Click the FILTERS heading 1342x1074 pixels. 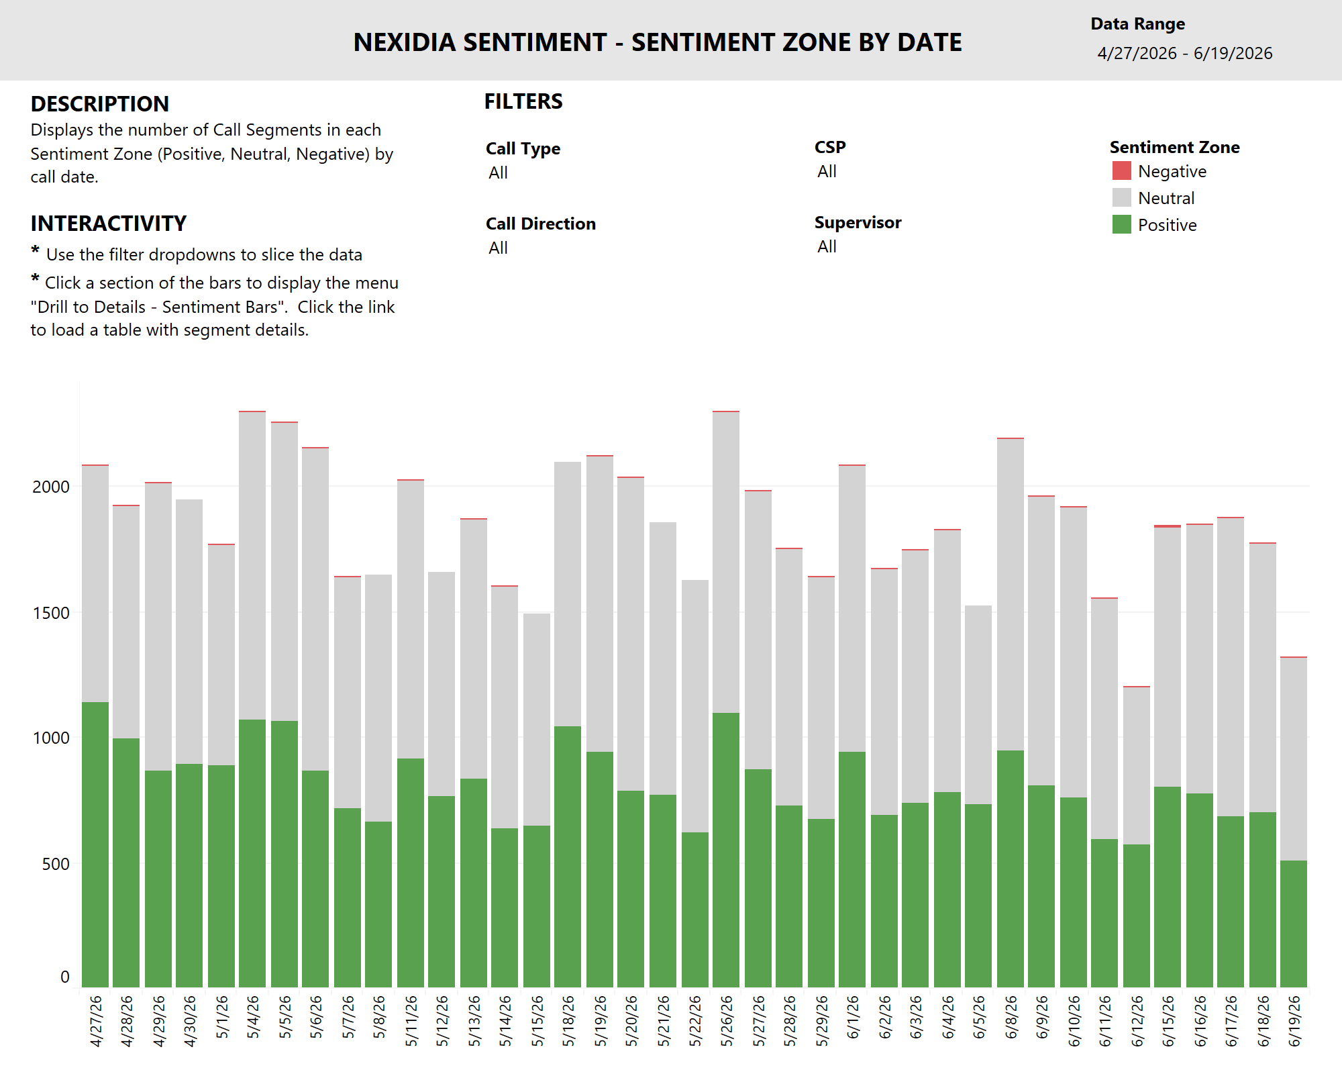(523, 101)
